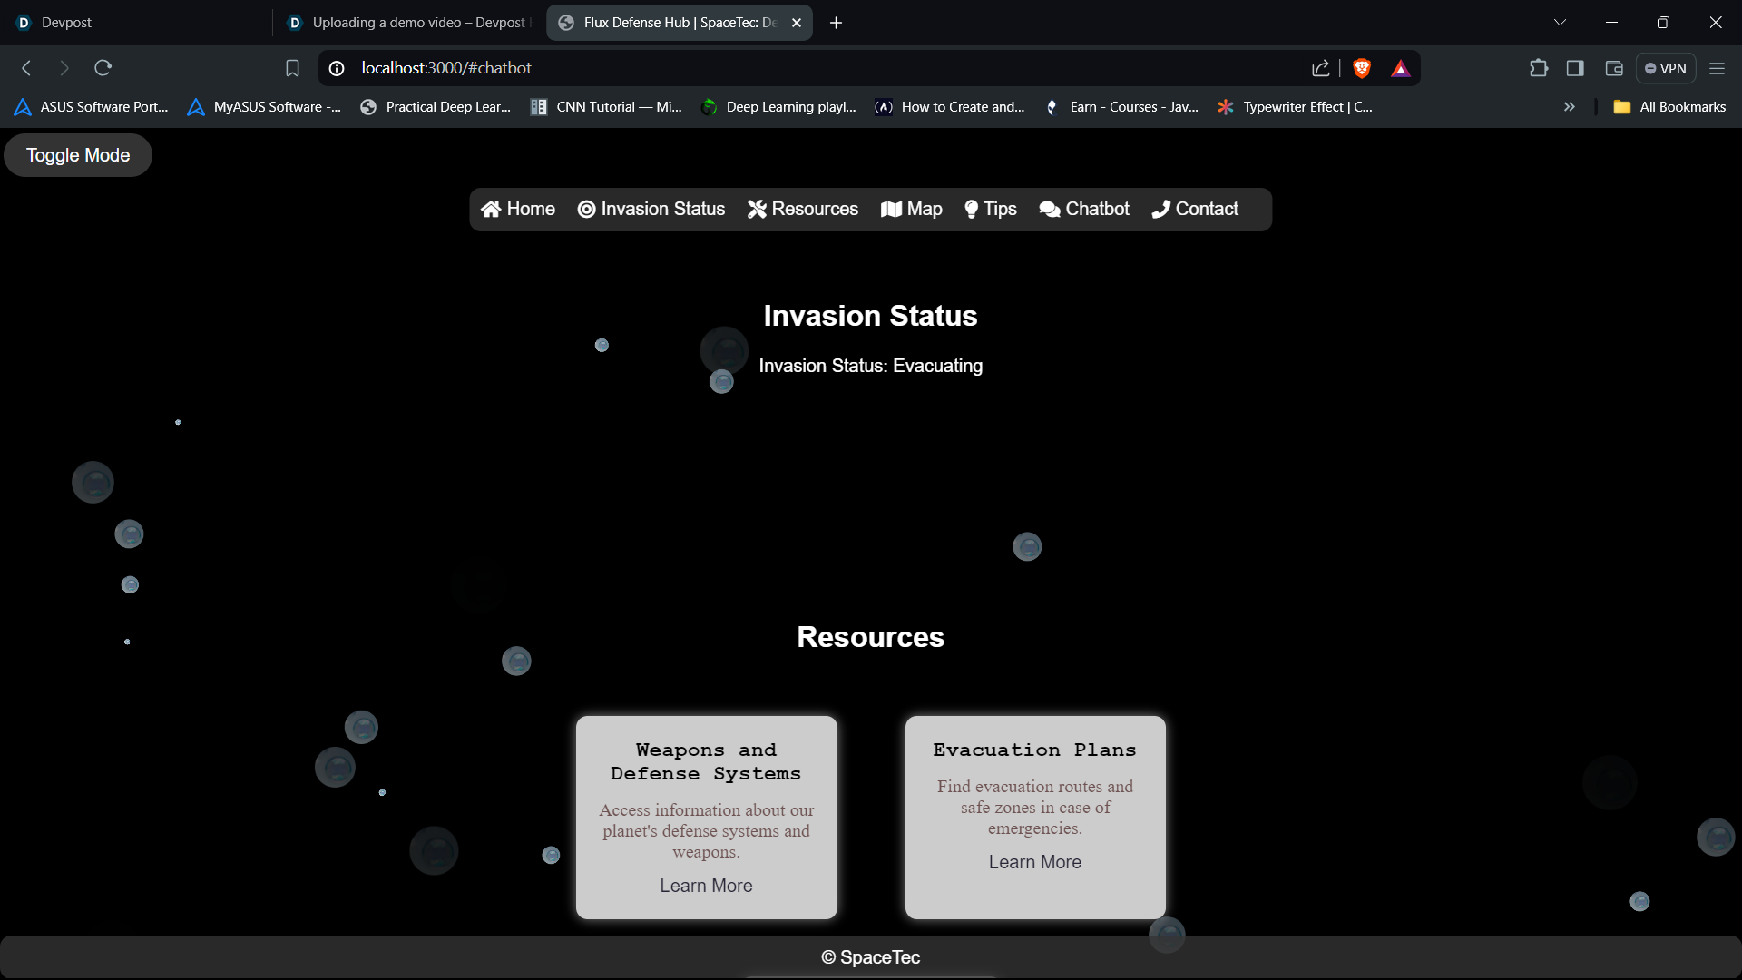Open the Brave Wallet icon
The image size is (1742, 980).
[1614, 68]
